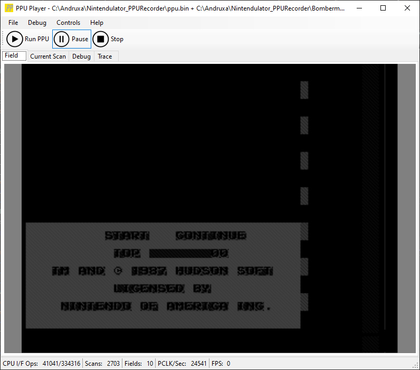Close the PPU Player window
Viewport: 420px width, 370px height.
pos(407,8)
